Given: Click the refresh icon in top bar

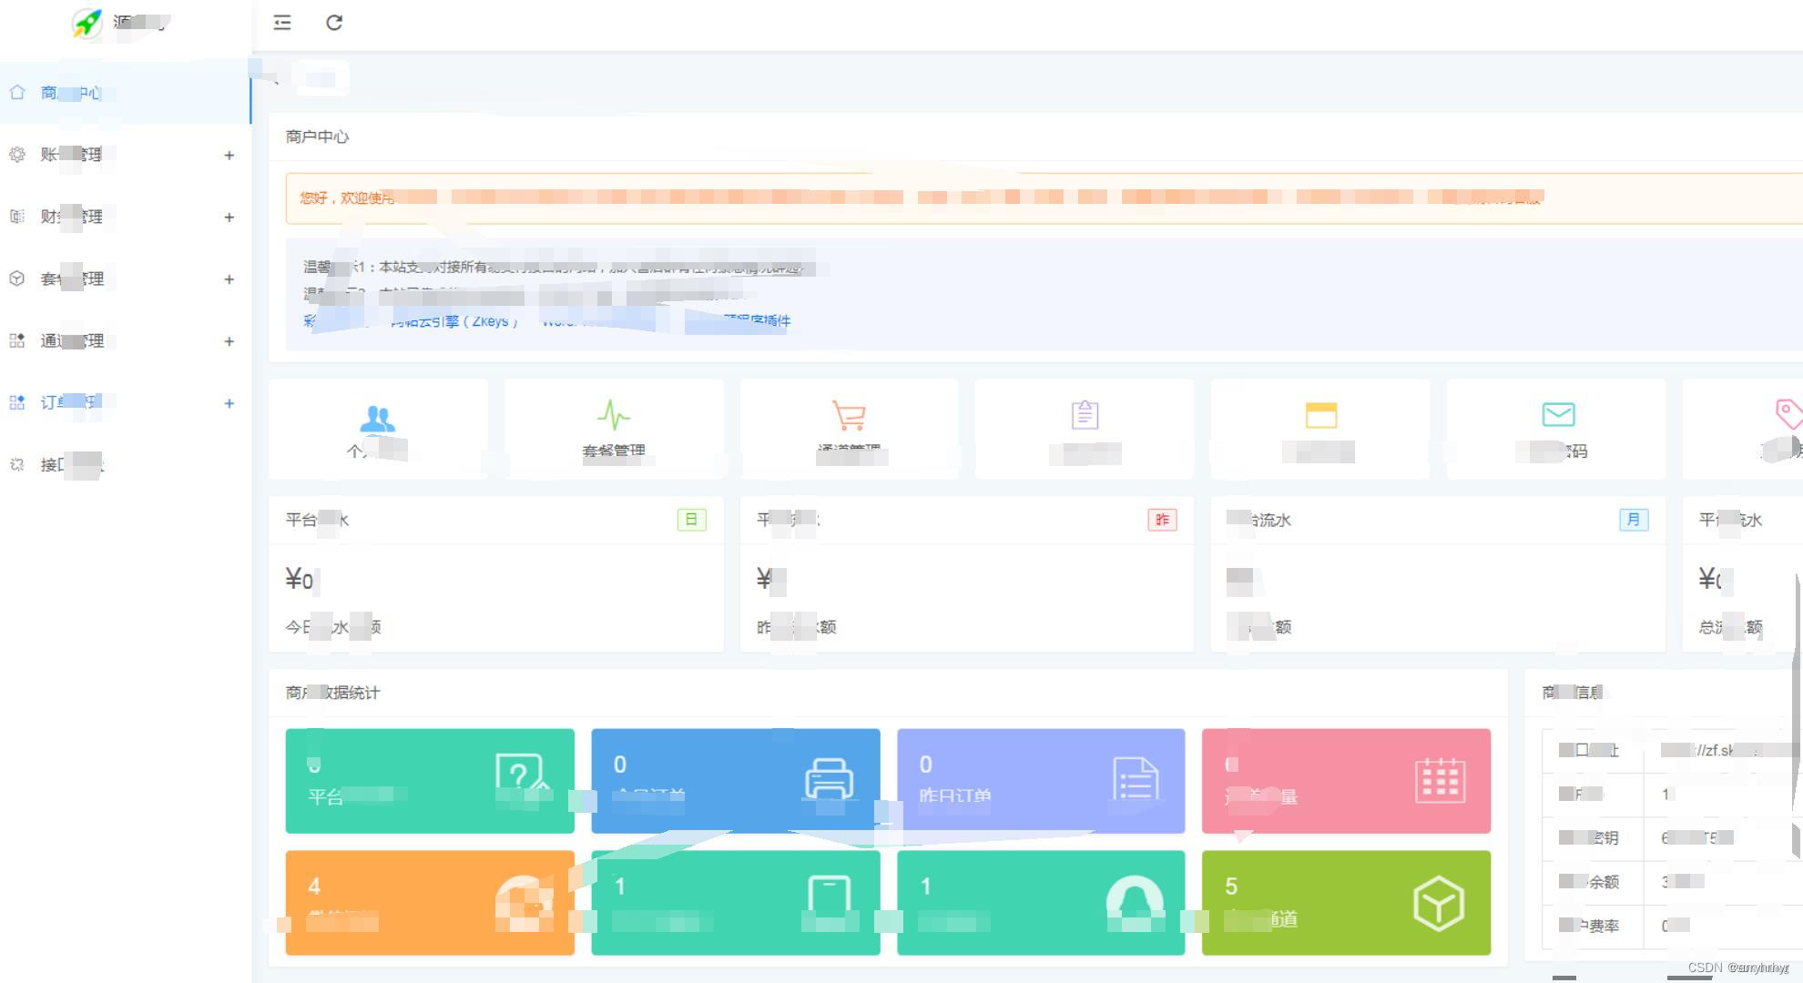Looking at the screenshot, I should [x=334, y=23].
